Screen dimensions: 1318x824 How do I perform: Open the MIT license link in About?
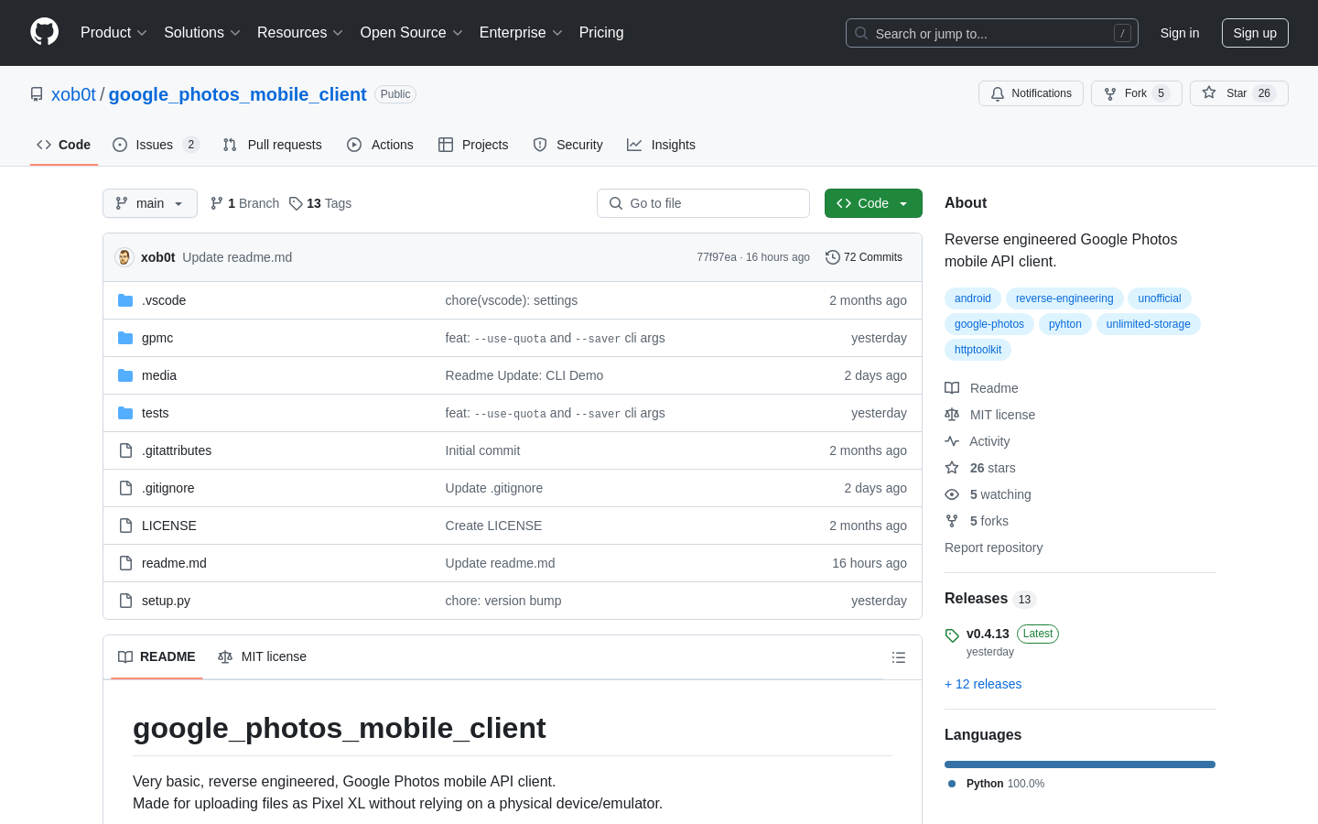(990, 415)
